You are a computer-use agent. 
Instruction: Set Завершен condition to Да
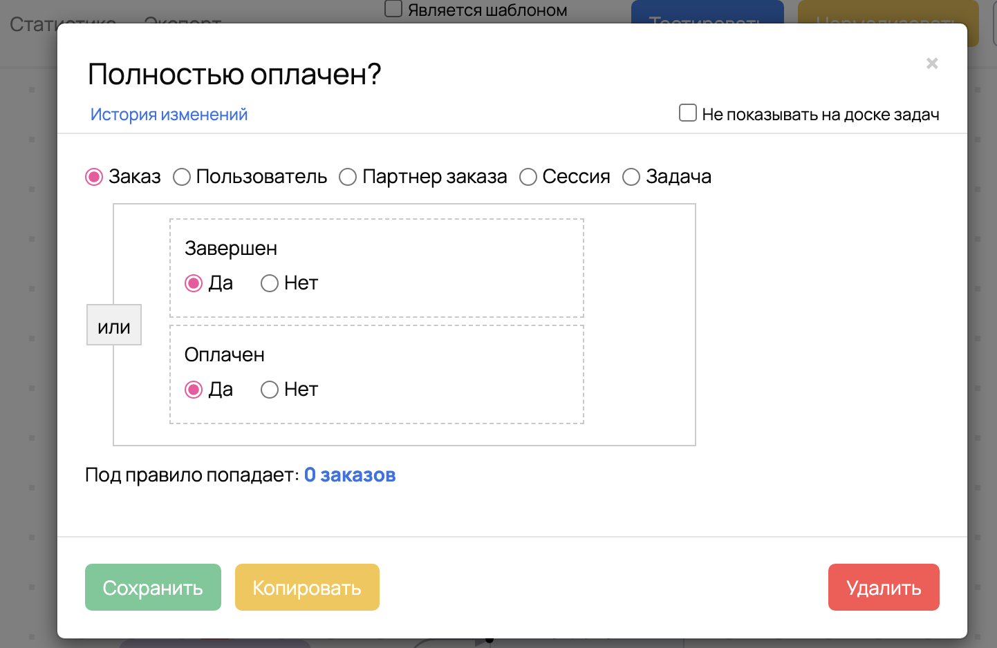(194, 283)
